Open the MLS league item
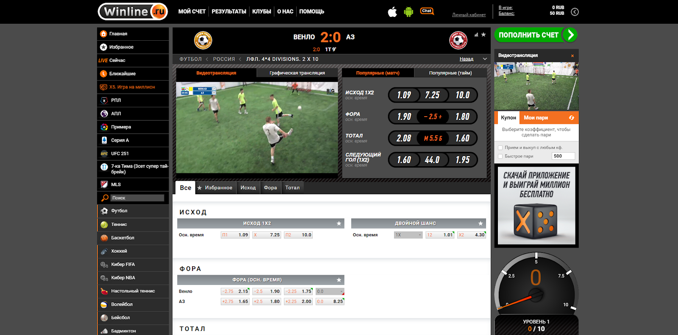Screen dimensions: 678x335 [133, 184]
